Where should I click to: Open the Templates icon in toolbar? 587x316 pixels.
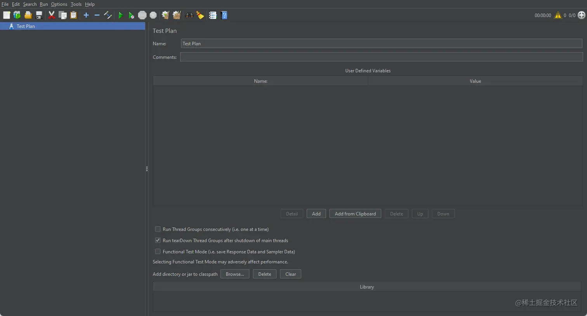(x=17, y=15)
